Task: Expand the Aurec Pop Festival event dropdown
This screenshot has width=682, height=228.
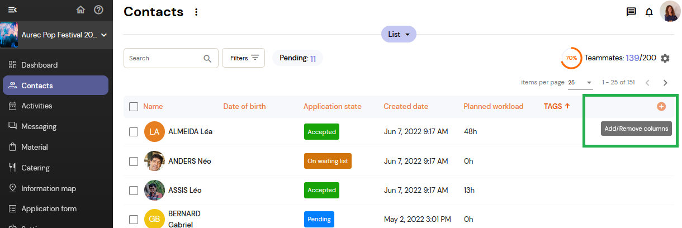Action: tap(103, 35)
